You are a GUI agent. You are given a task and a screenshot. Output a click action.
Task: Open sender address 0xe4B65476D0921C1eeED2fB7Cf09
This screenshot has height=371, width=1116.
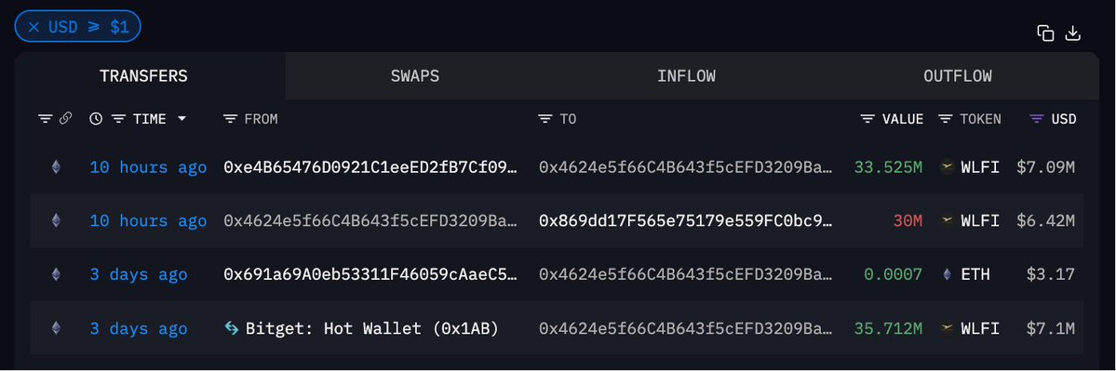point(370,167)
